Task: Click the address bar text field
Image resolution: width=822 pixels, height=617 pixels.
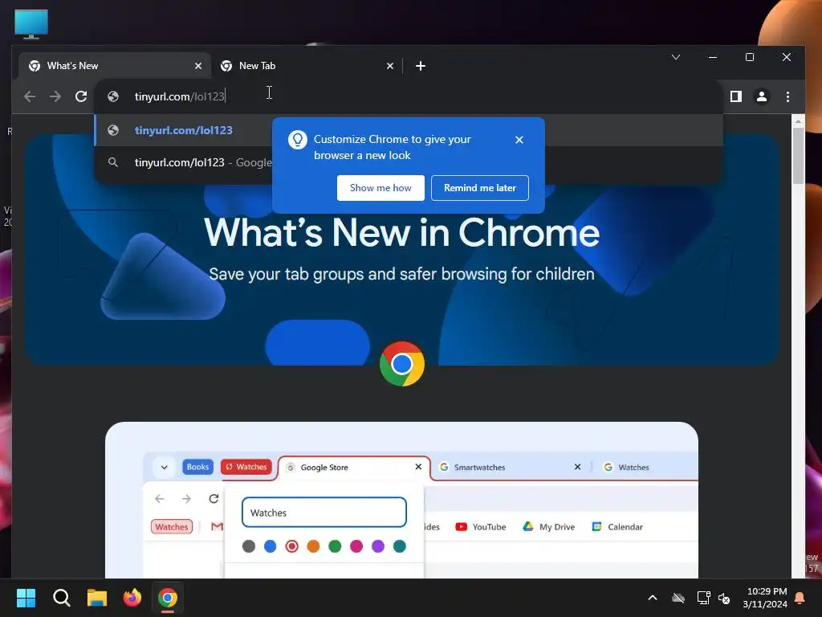Action: pyautogui.click(x=409, y=96)
